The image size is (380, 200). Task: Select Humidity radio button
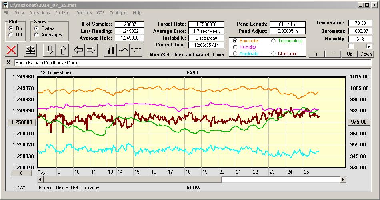click(235, 47)
